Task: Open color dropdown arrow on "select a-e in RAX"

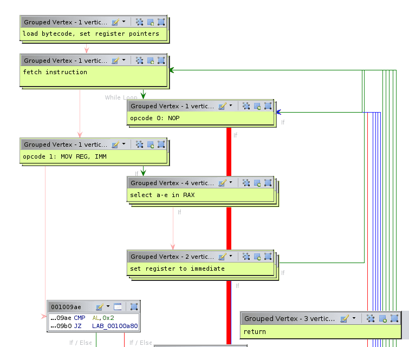Action: click(230, 183)
